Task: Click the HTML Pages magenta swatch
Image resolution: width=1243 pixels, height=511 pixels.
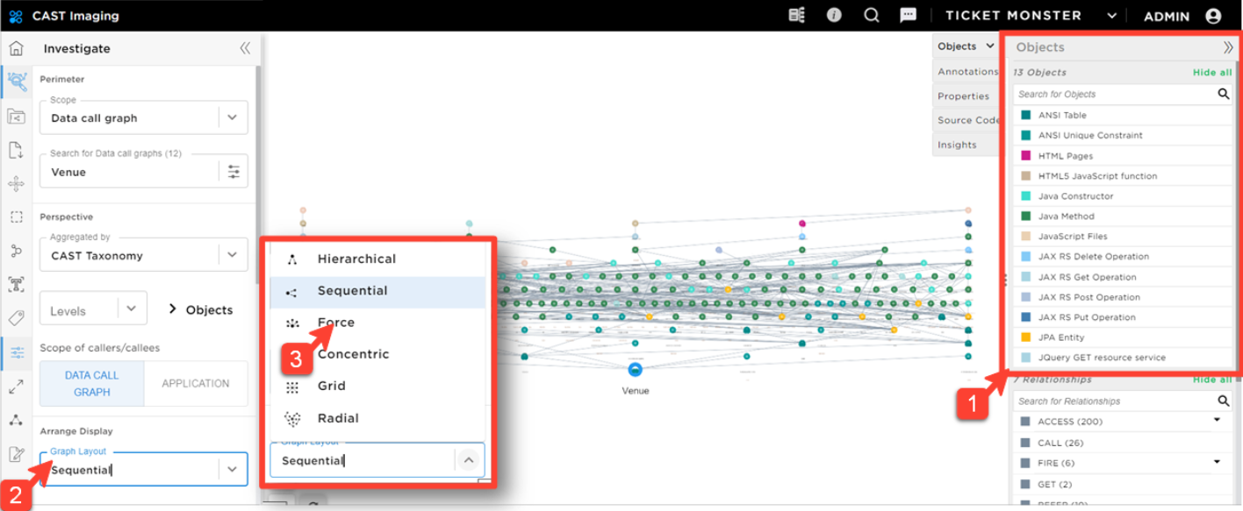Action: pyautogui.click(x=1024, y=155)
